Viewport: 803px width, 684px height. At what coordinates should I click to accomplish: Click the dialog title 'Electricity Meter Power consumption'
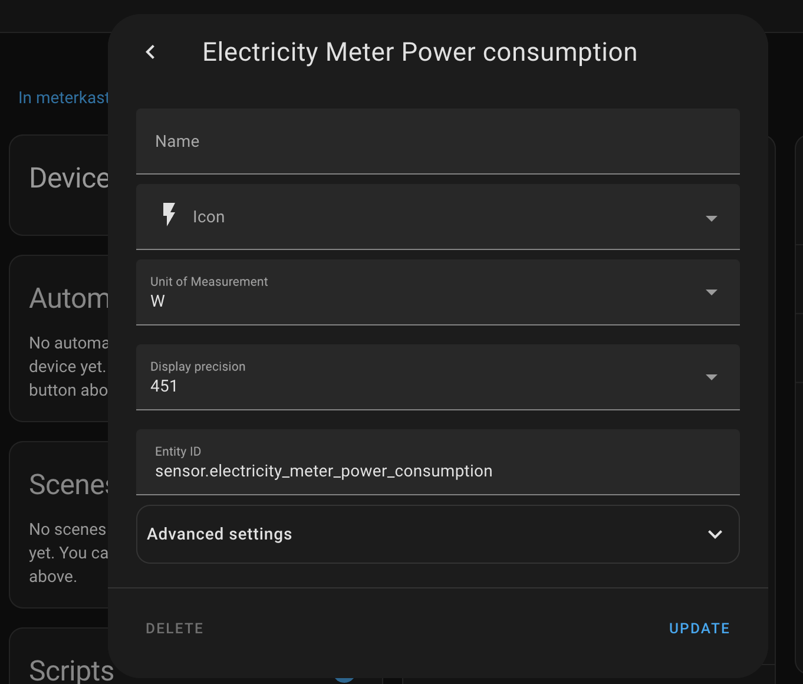(420, 52)
